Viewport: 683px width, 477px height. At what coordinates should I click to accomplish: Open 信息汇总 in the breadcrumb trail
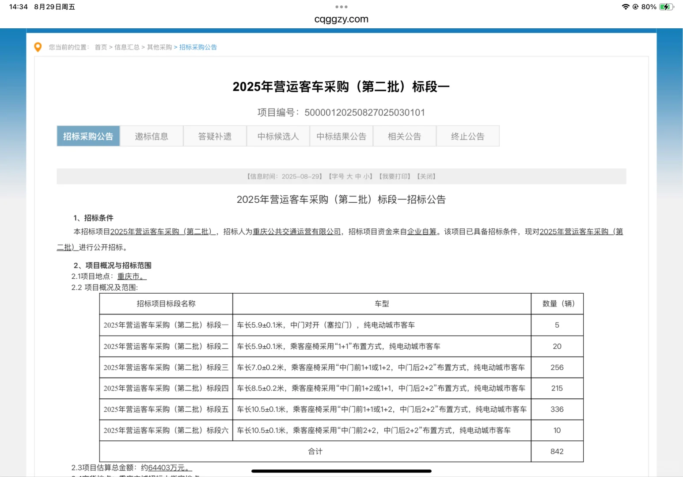tap(126, 47)
